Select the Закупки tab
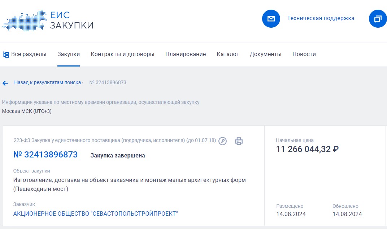Viewport: 387px width, 229px height. click(68, 54)
